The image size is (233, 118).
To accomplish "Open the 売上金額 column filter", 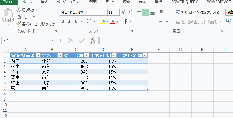I will click(86, 55).
